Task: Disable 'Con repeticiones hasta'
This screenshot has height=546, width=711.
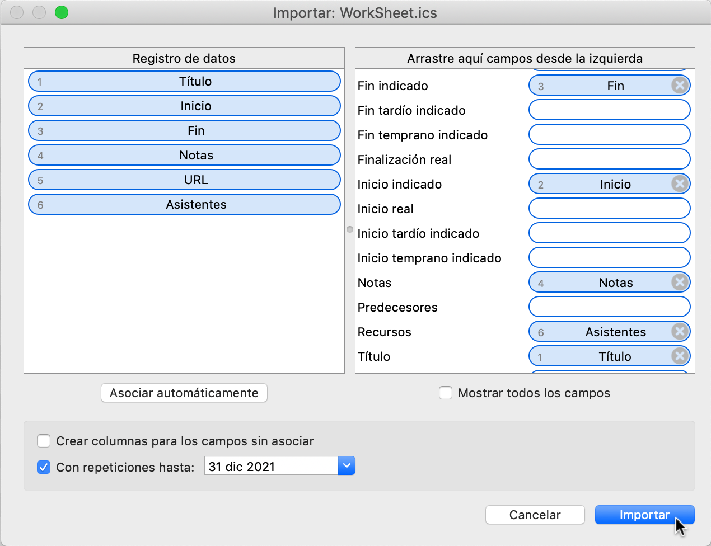Action: (44, 467)
